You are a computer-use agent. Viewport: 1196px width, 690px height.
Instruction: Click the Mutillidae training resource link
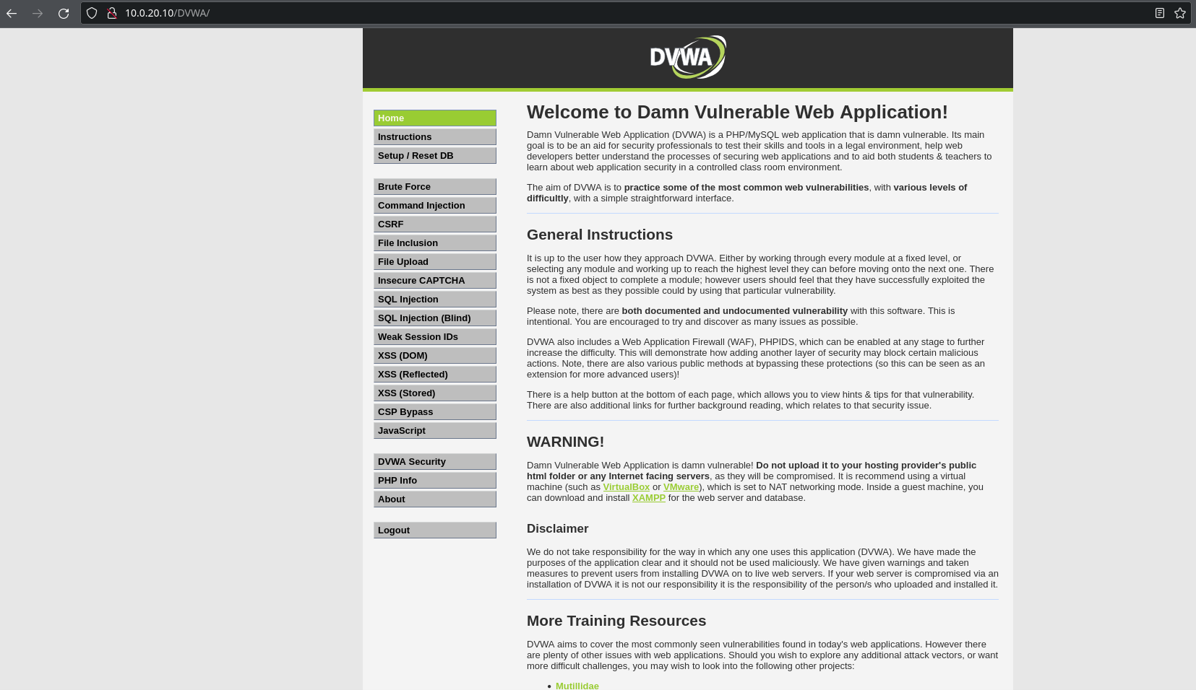click(x=577, y=685)
